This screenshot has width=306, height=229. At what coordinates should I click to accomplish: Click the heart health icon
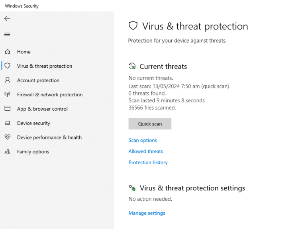(7, 137)
